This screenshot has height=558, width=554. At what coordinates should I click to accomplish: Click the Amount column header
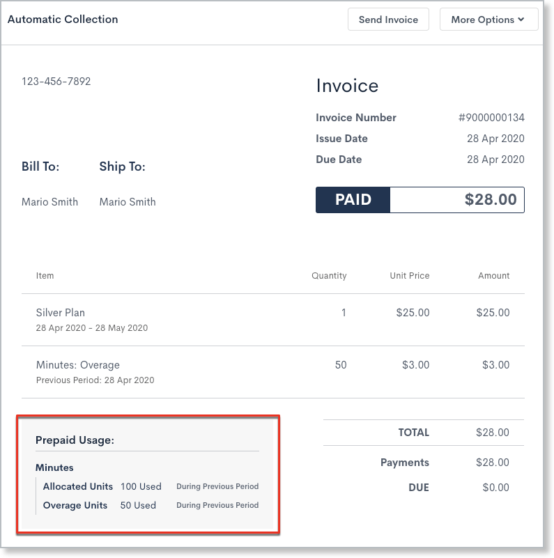click(x=493, y=276)
